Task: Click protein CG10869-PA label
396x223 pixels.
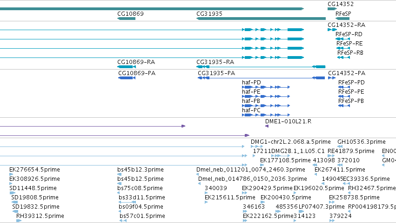Action: click(137, 73)
